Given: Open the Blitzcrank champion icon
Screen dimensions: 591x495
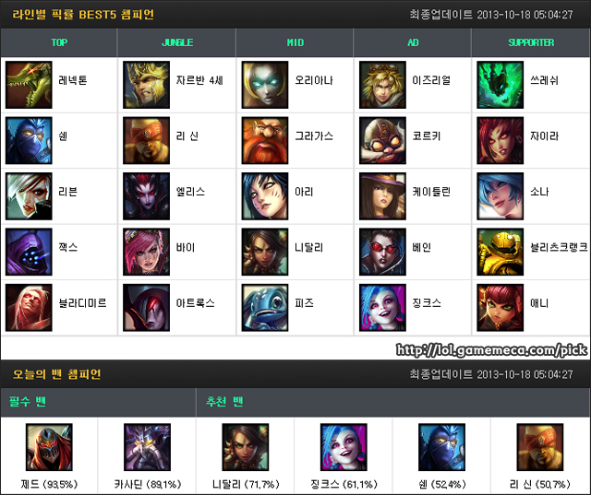Looking at the screenshot, I should click(x=501, y=252).
